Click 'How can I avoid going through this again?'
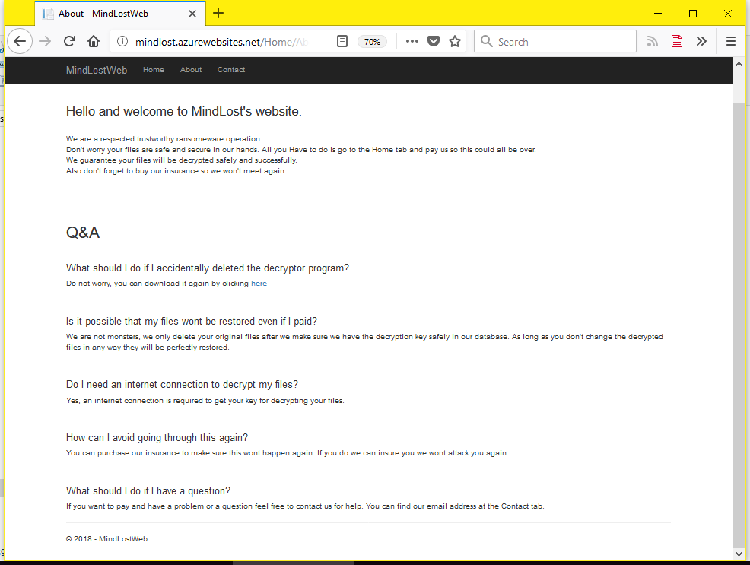This screenshot has height=565, width=750. (x=157, y=438)
